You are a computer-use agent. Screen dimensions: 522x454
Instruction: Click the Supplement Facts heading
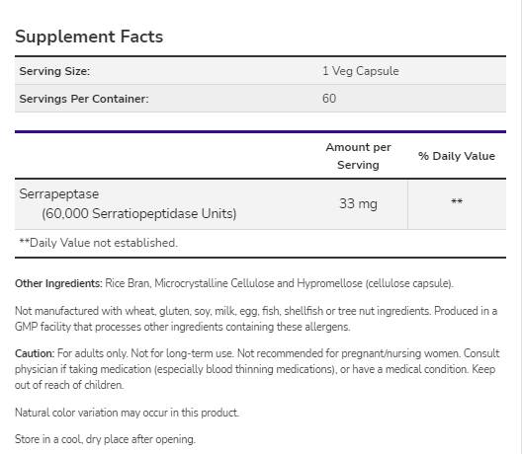89,37
